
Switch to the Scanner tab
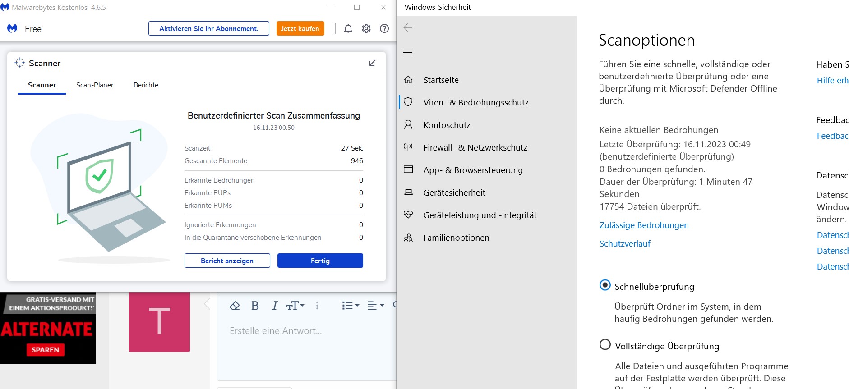(x=42, y=85)
